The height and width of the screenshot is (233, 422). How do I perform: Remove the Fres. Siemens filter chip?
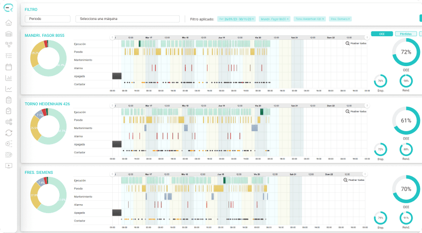pos(349,19)
